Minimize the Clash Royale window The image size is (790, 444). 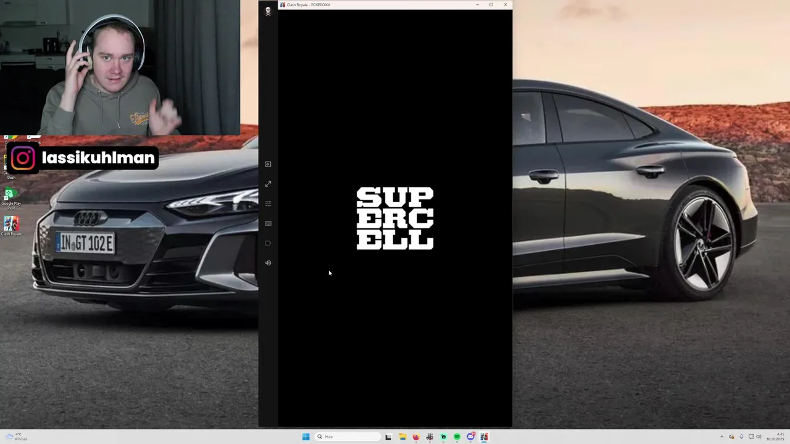click(477, 5)
